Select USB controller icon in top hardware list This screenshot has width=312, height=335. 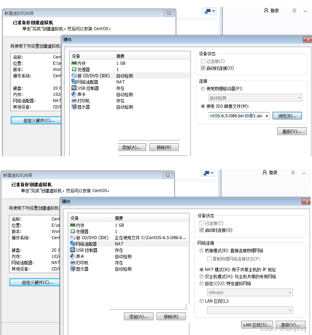(x=74, y=88)
